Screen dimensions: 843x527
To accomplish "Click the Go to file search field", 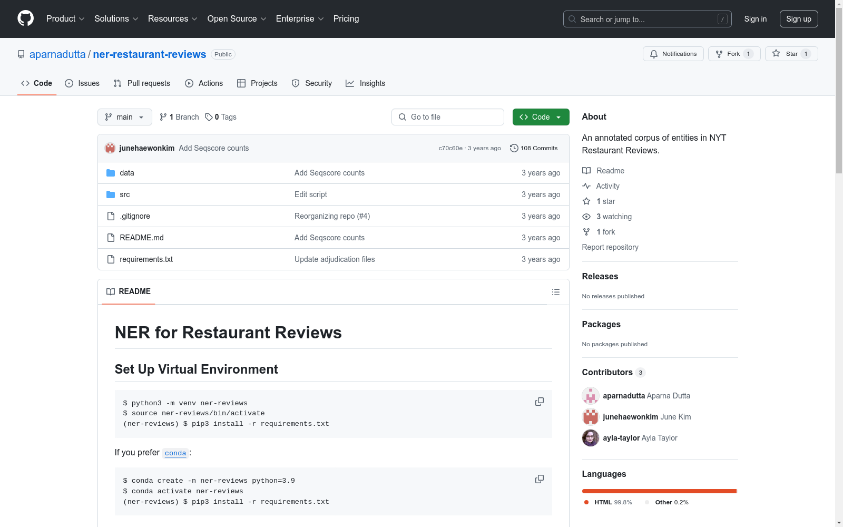I will pos(448,117).
